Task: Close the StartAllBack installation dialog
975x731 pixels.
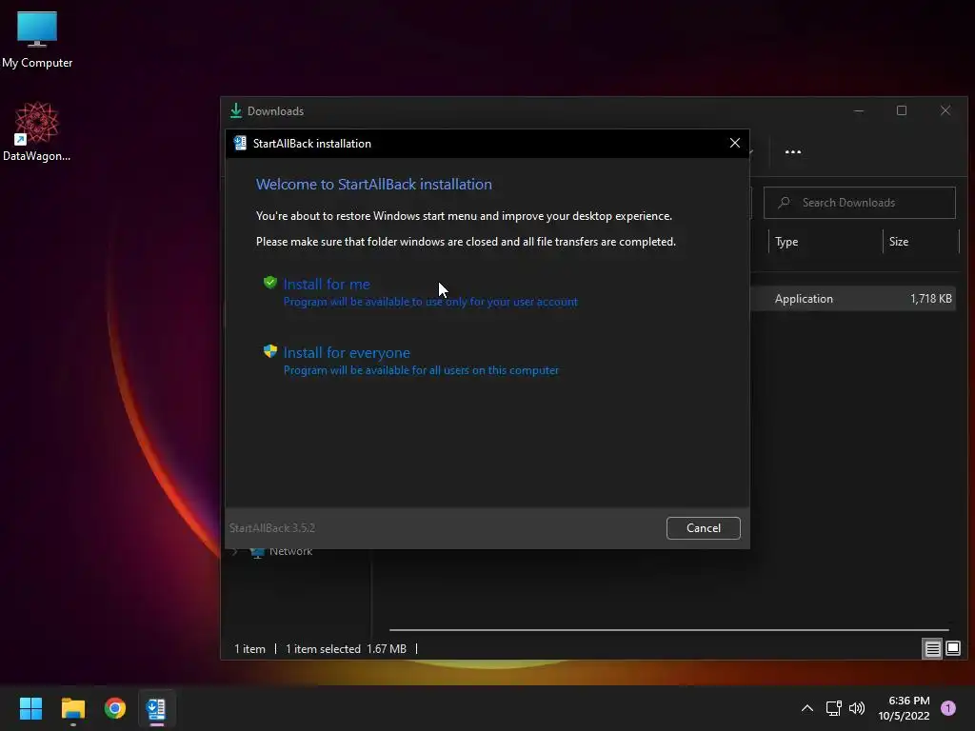Action: click(x=734, y=143)
